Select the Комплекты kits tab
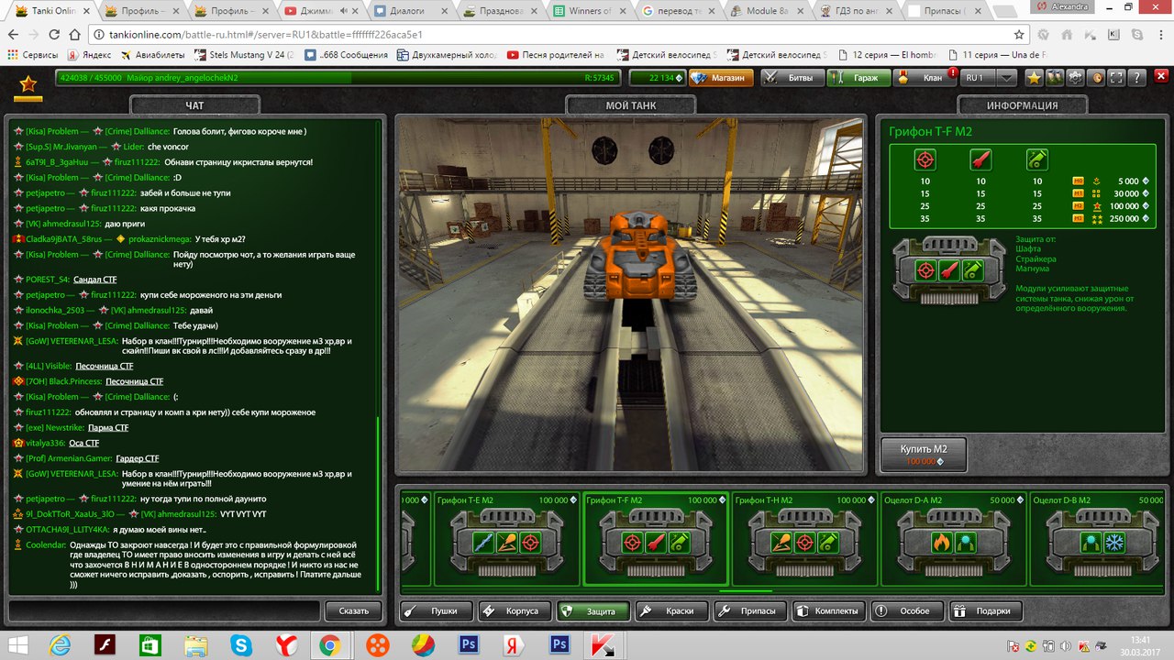The width and height of the screenshot is (1174, 660). (830, 610)
